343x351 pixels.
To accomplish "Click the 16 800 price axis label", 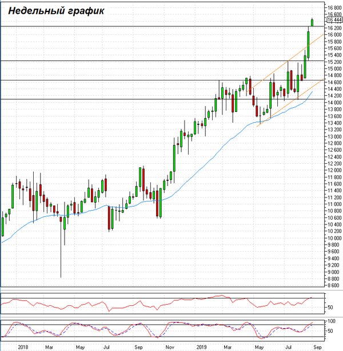I will (x=334, y=8).
